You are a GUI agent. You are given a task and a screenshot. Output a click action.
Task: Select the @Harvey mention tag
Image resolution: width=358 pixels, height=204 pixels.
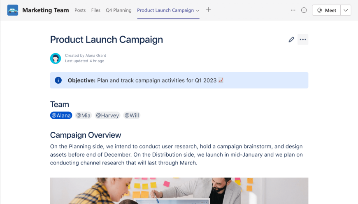tap(107, 115)
